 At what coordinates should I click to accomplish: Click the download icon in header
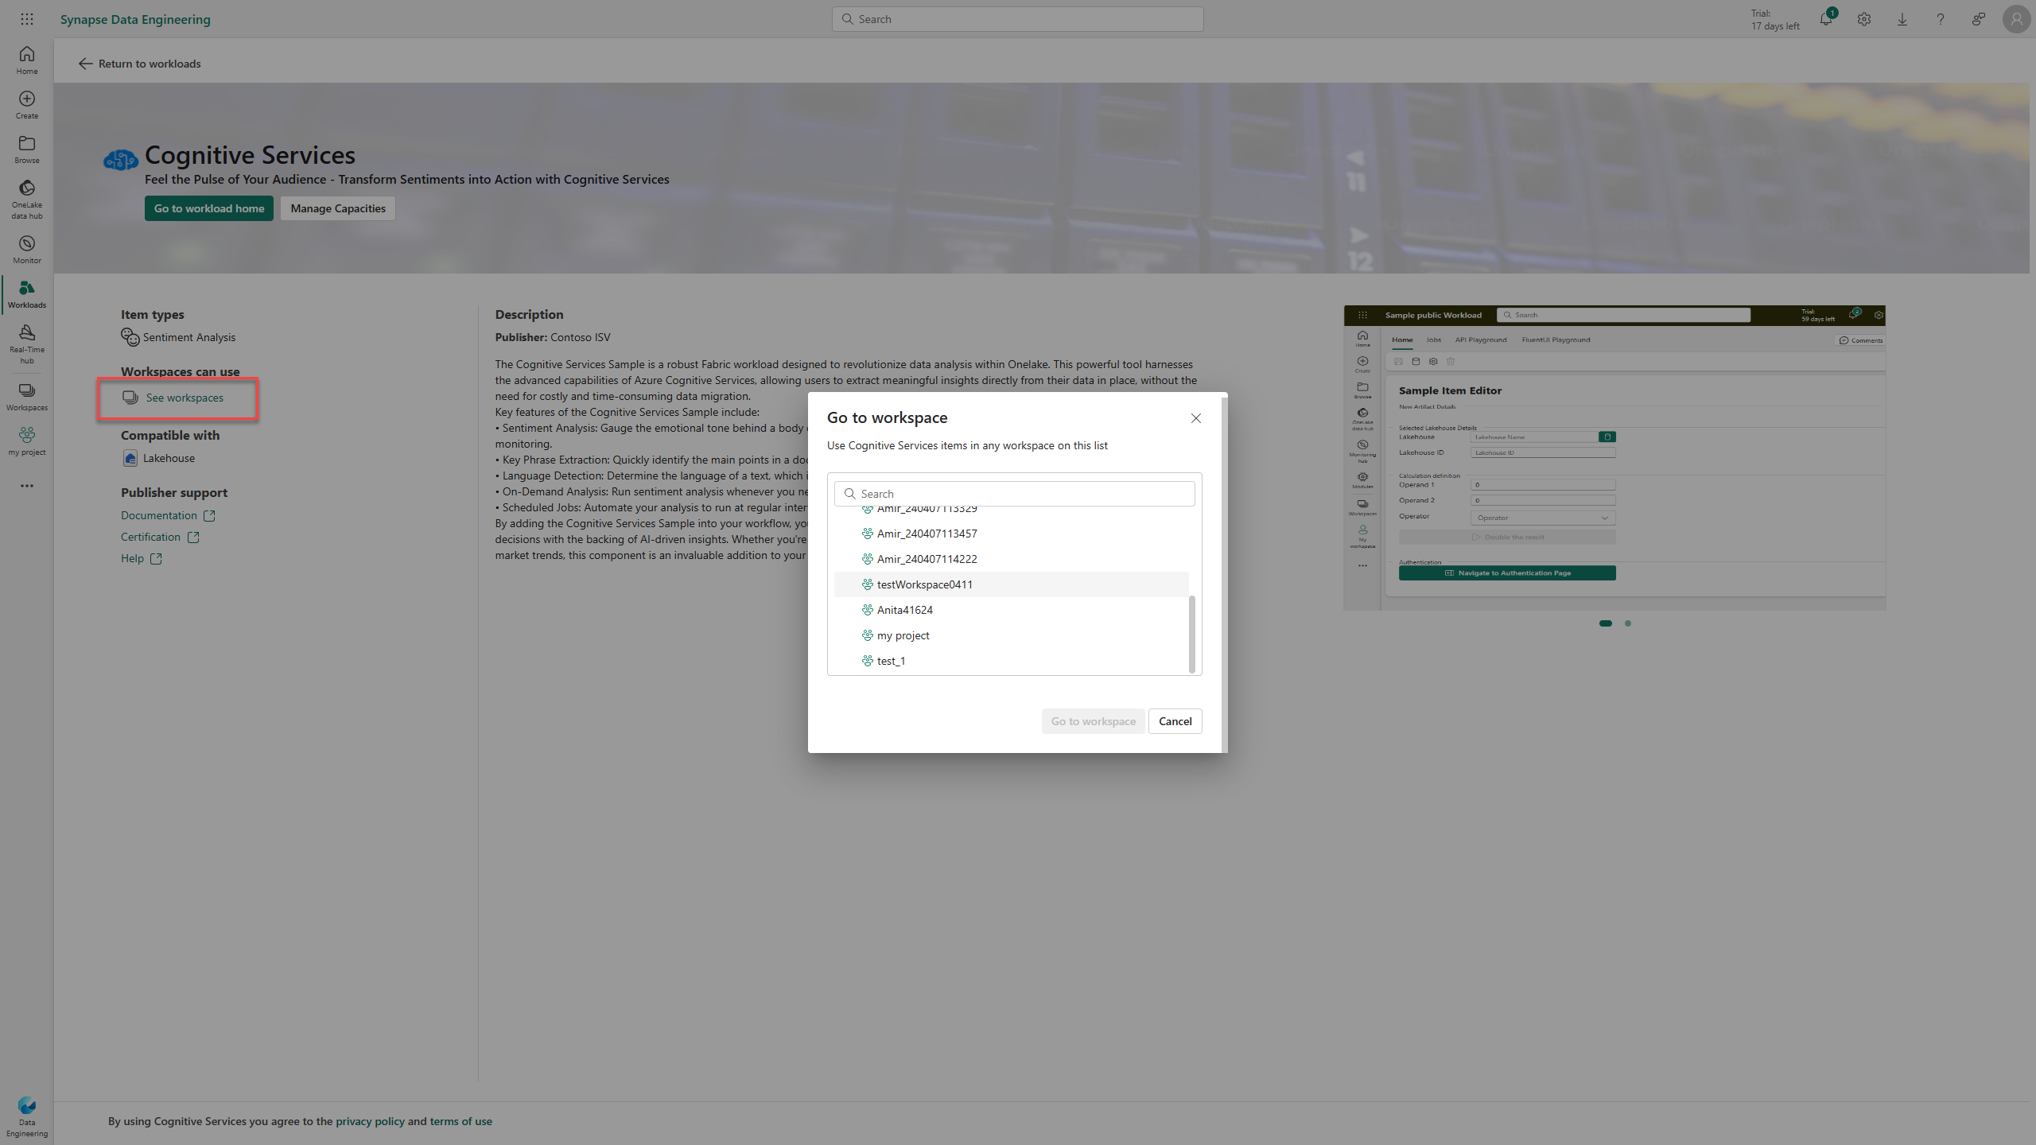[1902, 19]
